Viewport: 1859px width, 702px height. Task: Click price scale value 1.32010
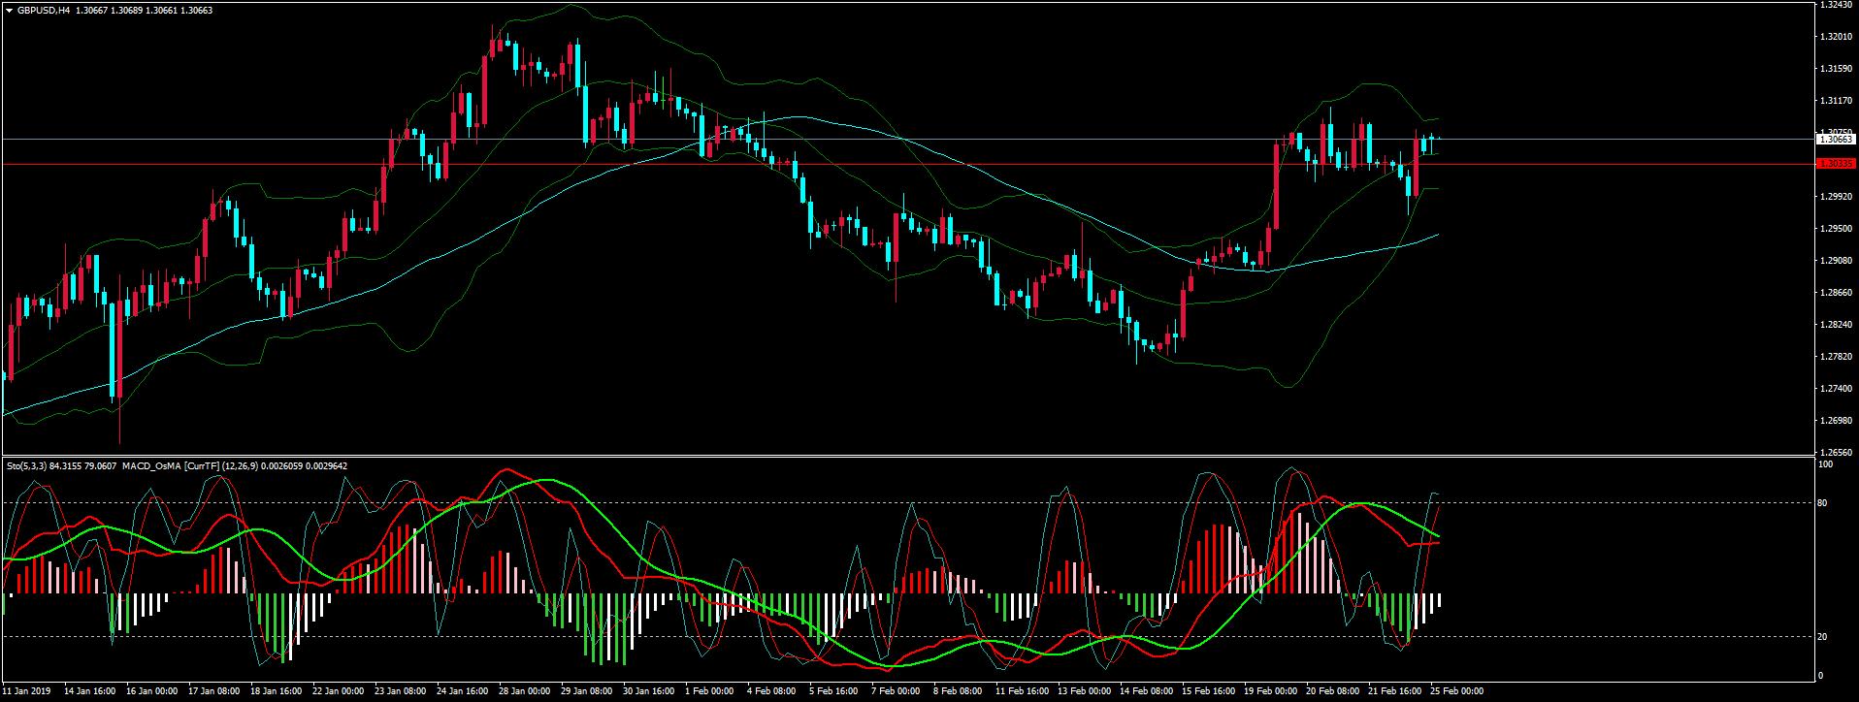(1836, 37)
